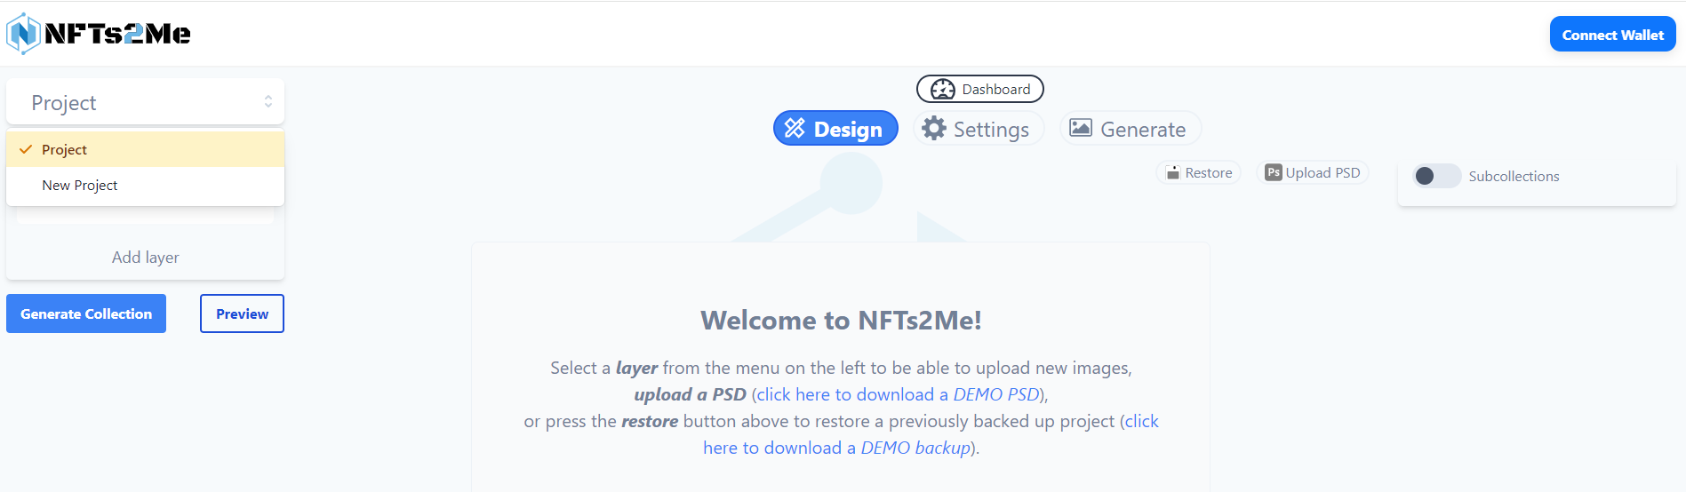Click Add layer in the left panel

click(x=146, y=258)
